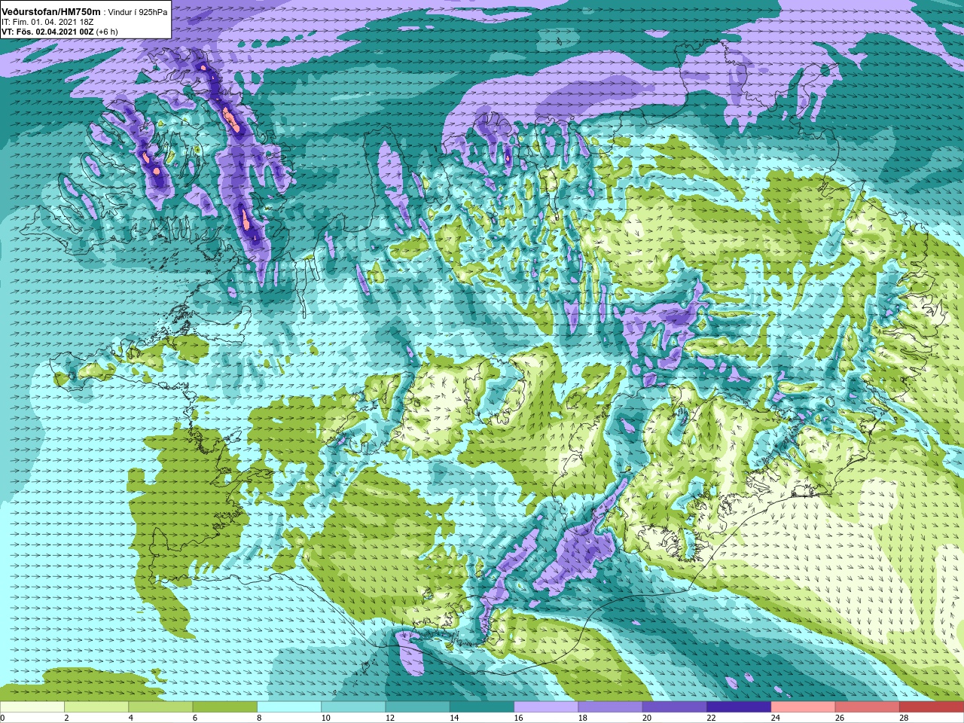
Task: Select the 26–28 coral legend swatch
Action: click(868, 707)
